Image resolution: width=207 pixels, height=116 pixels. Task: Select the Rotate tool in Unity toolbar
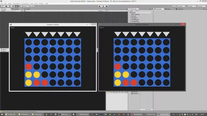tap(10, 6)
